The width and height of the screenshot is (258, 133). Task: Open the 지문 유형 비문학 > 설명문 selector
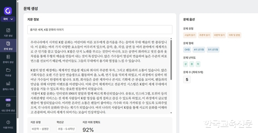40,129
